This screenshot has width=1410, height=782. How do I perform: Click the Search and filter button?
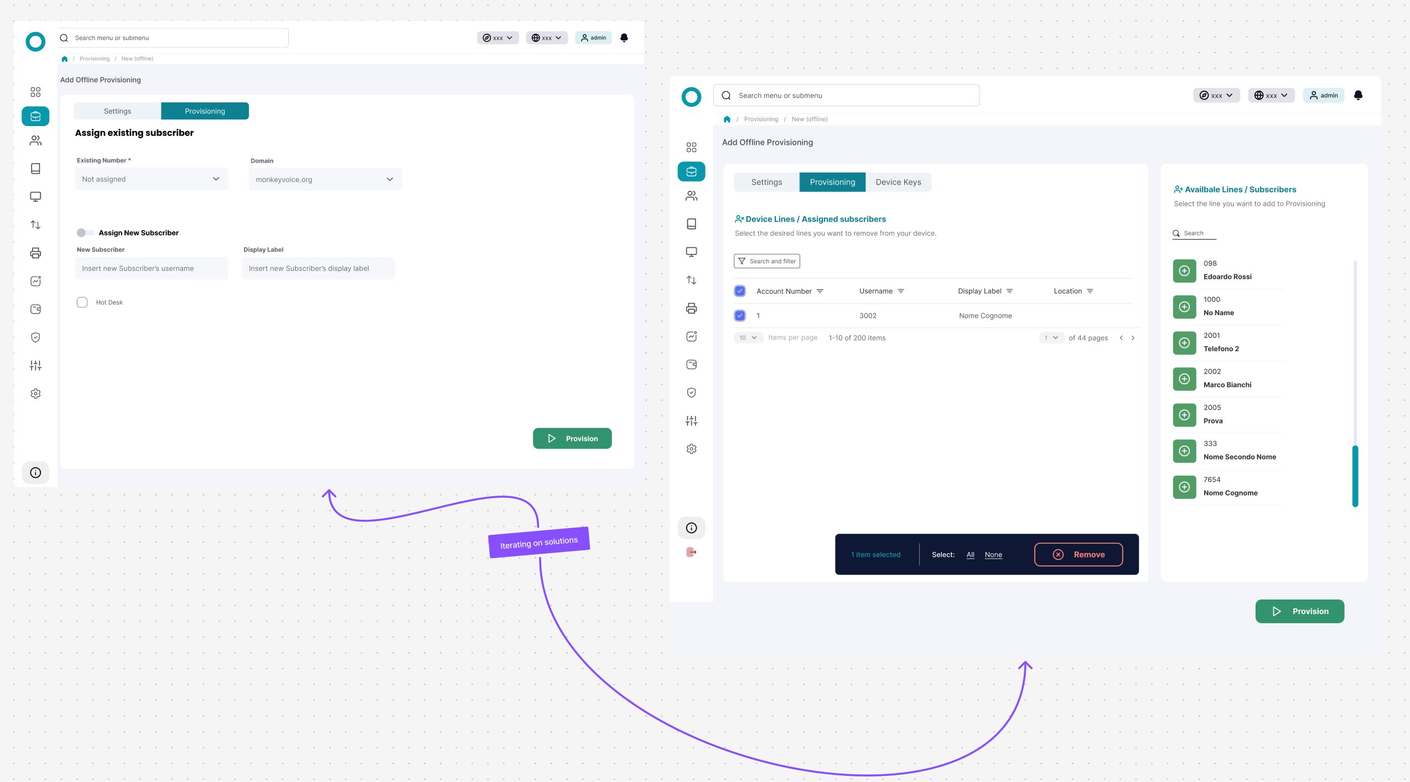click(766, 261)
